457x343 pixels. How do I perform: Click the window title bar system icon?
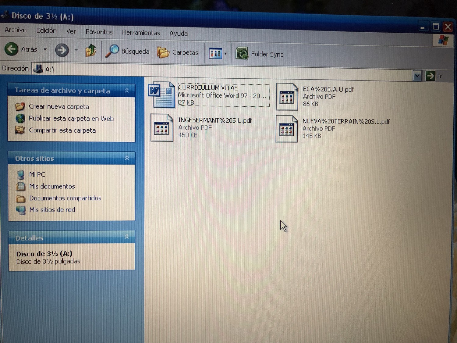(x=4, y=14)
